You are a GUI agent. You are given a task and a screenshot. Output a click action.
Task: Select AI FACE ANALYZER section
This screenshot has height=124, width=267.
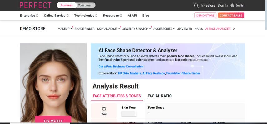pos(218,29)
